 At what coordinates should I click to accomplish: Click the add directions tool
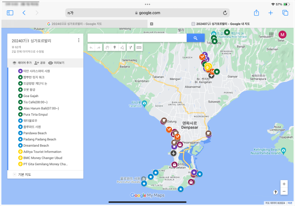(130, 48)
